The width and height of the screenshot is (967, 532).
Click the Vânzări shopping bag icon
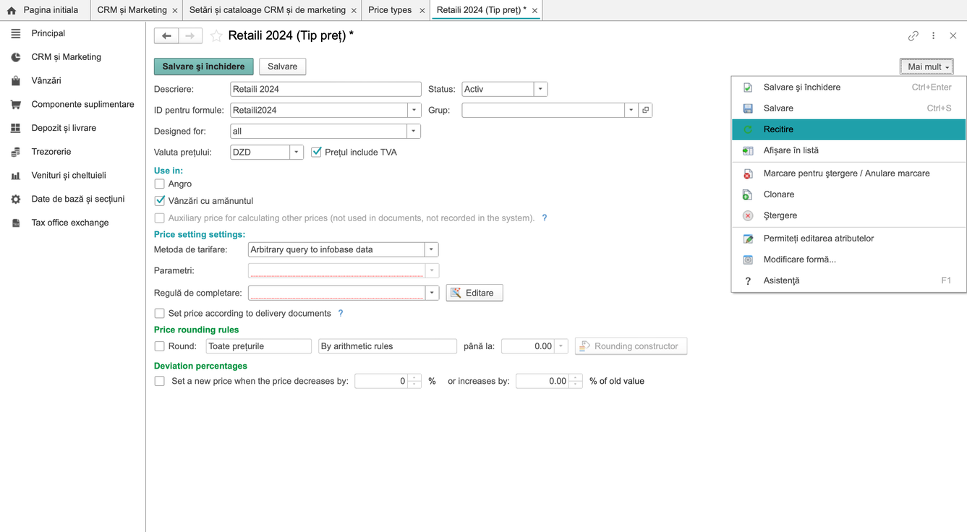tap(16, 81)
